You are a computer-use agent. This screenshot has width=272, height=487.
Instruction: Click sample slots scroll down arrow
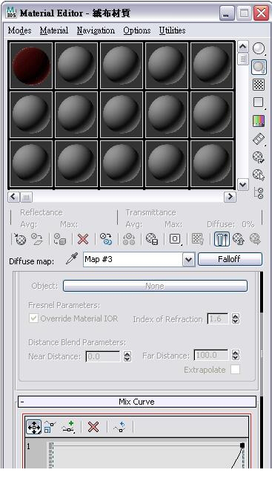click(x=242, y=185)
